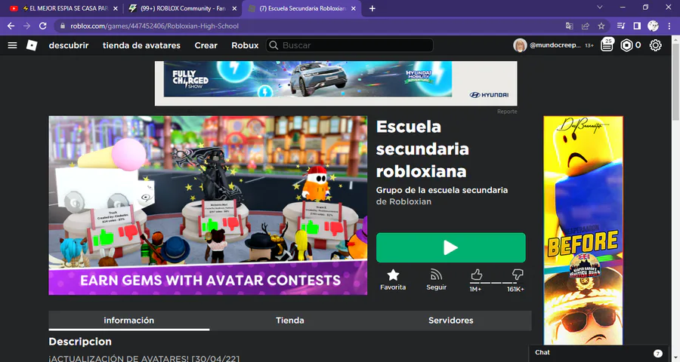Click the Reporte ad link

tap(507, 112)
